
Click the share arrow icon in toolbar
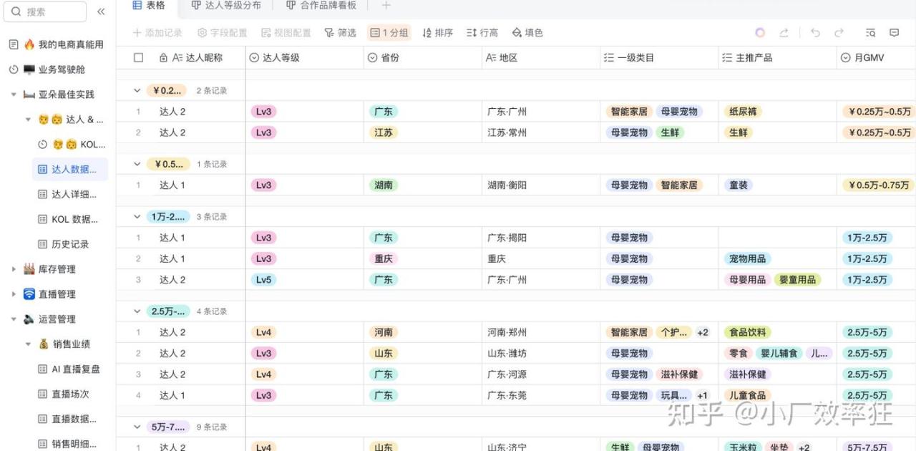(x=784, y=33)
